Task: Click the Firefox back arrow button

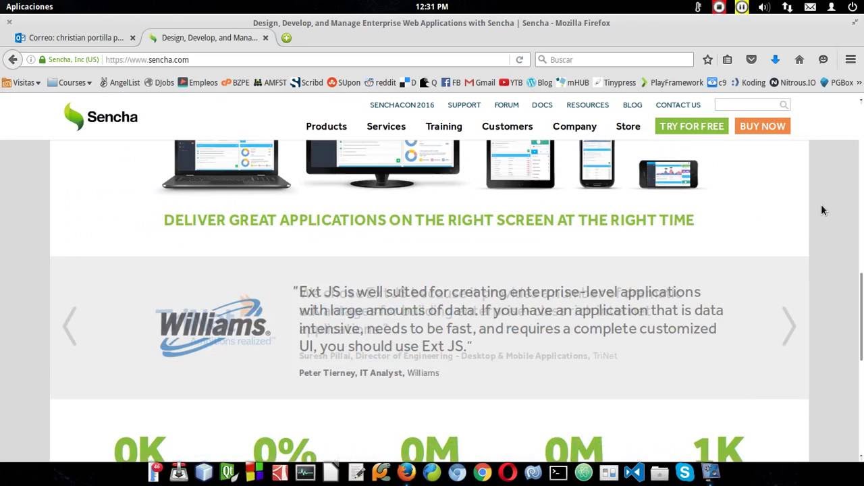Action: coord(12,59)
